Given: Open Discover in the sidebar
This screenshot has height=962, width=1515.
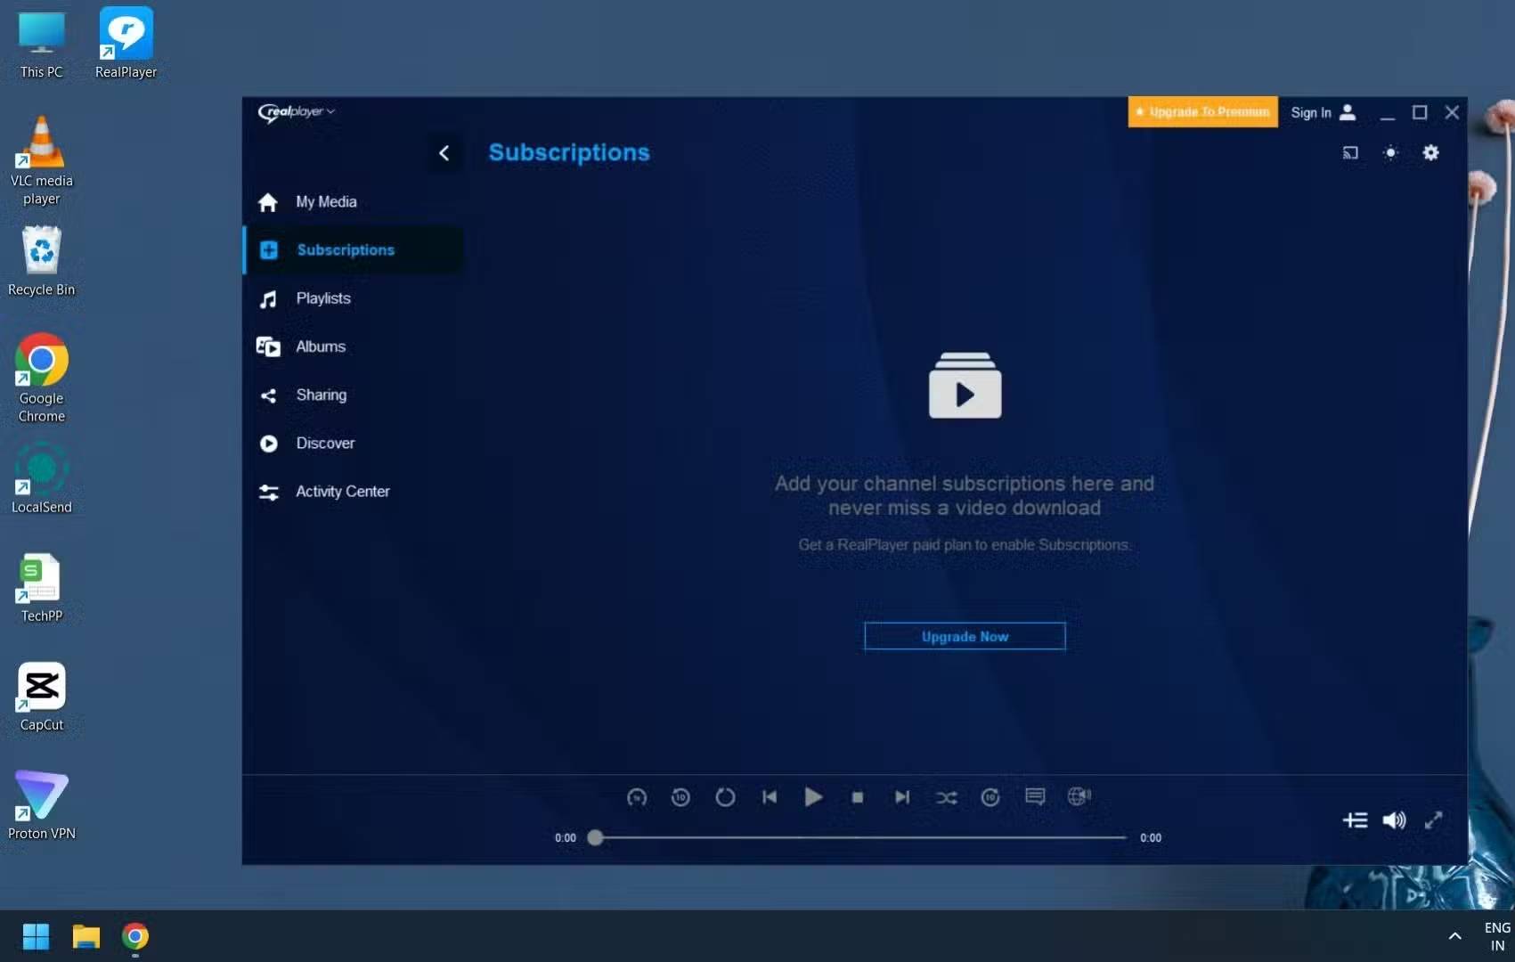Looking at the screenshot, I should coord(353,443).
